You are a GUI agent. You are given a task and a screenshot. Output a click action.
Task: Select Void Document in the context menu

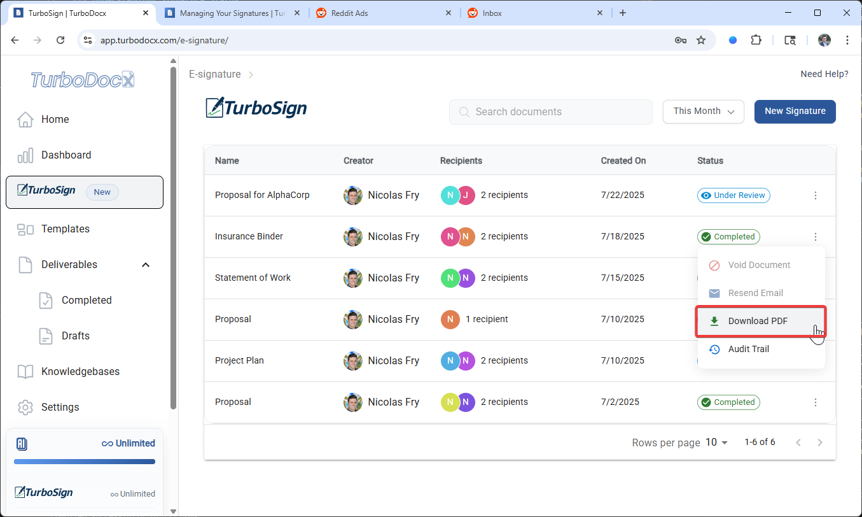tap(761, 265)
